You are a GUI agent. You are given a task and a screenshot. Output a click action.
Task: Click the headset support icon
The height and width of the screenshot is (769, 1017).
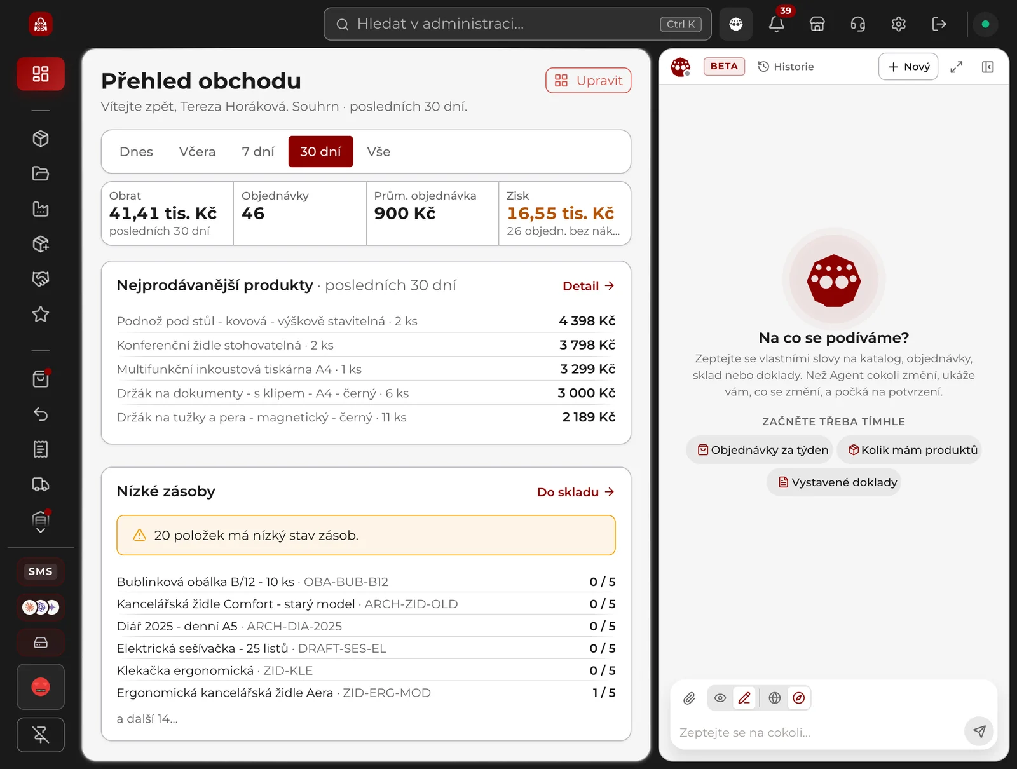point(858,24)
